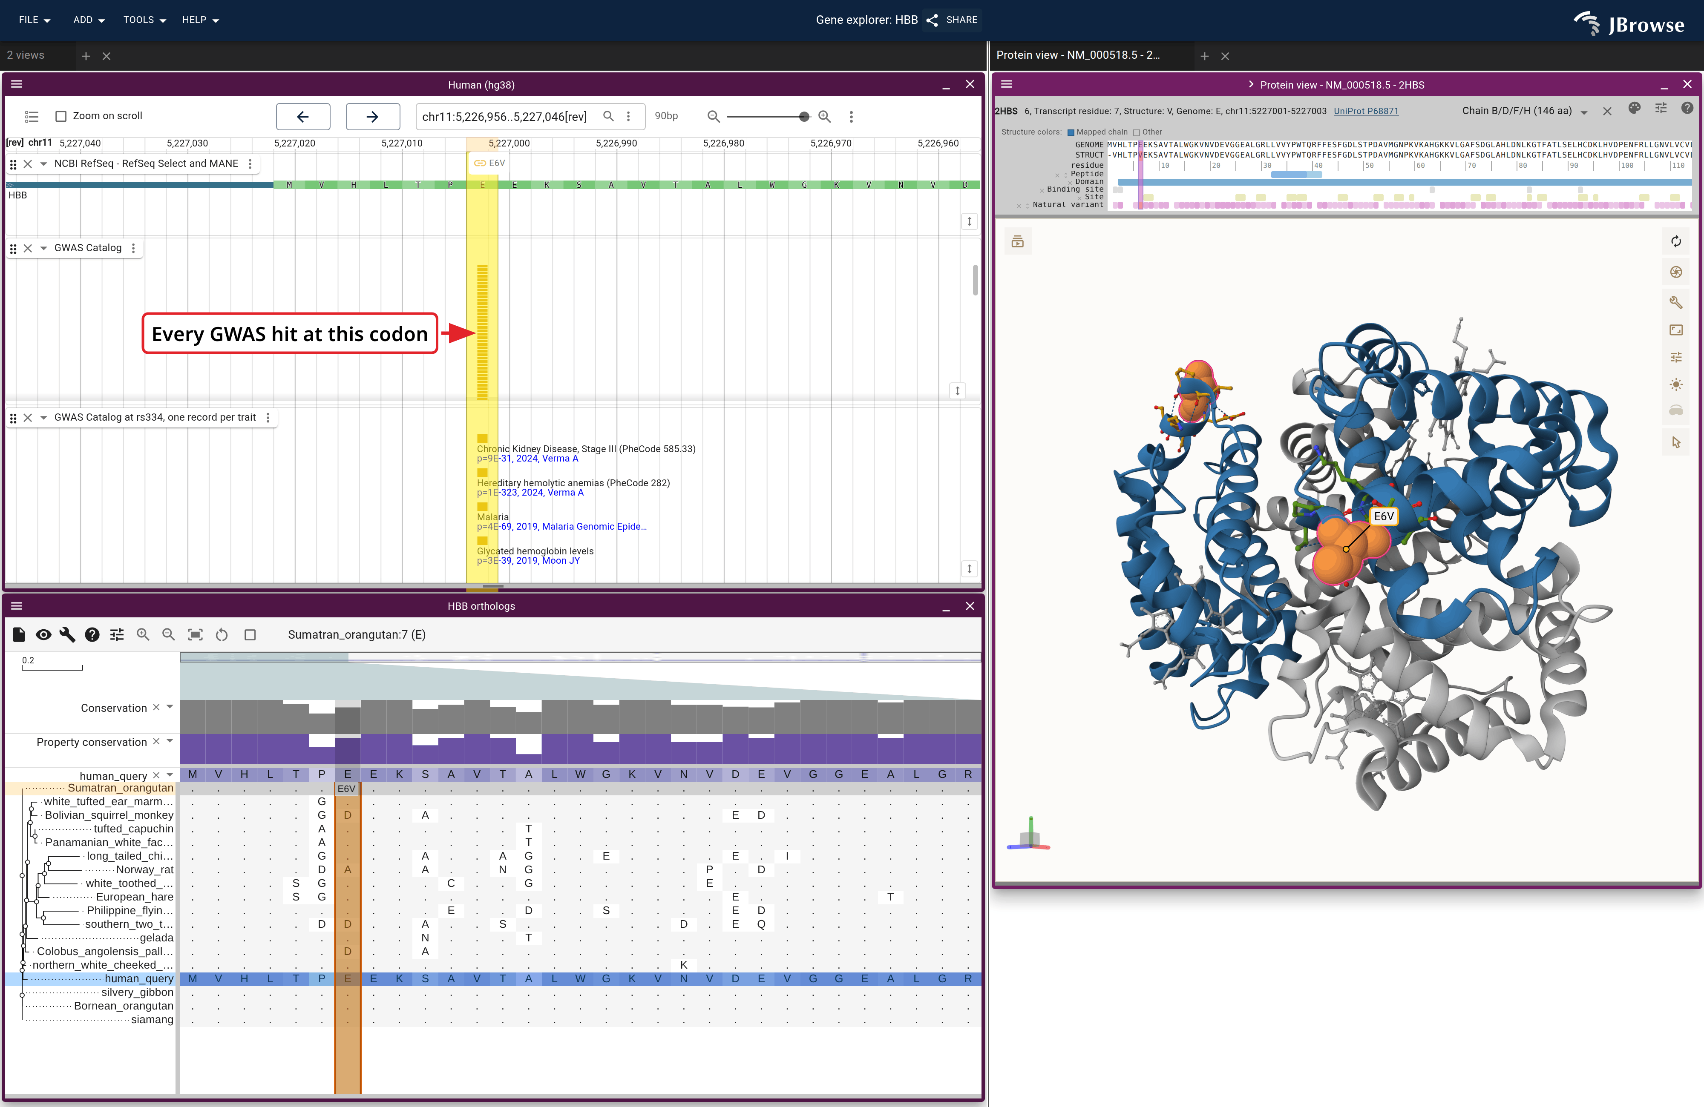Click the zoom in magnifier in genome view
The image size is (1704, 1107).
coord(825,116)
